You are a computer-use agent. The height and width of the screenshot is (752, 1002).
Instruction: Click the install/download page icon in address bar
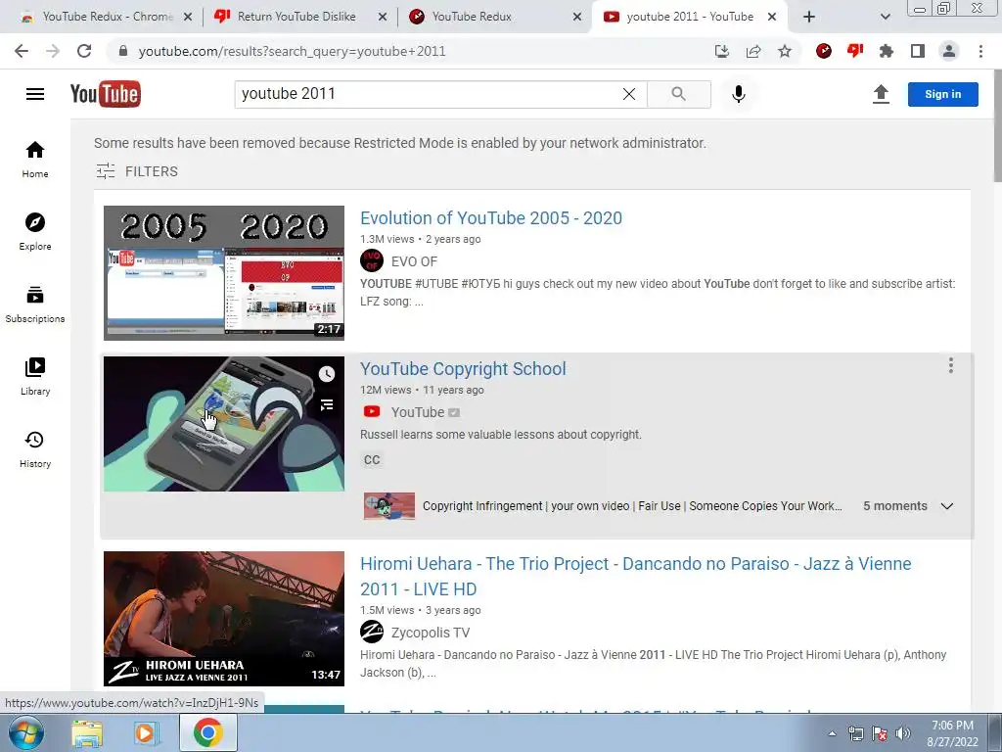pos(722,51)
